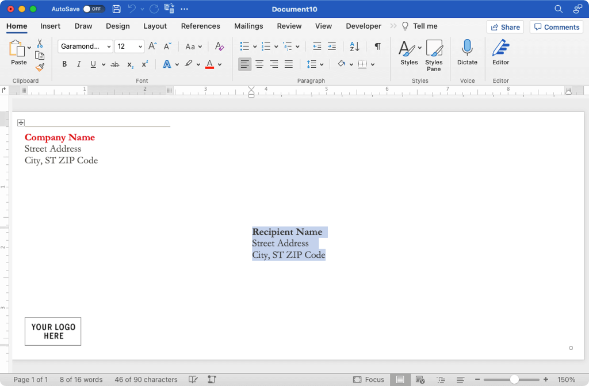Screen dimensions: 589x386
Task: Switch to the Mailings tab
Action: pos(248,26)
